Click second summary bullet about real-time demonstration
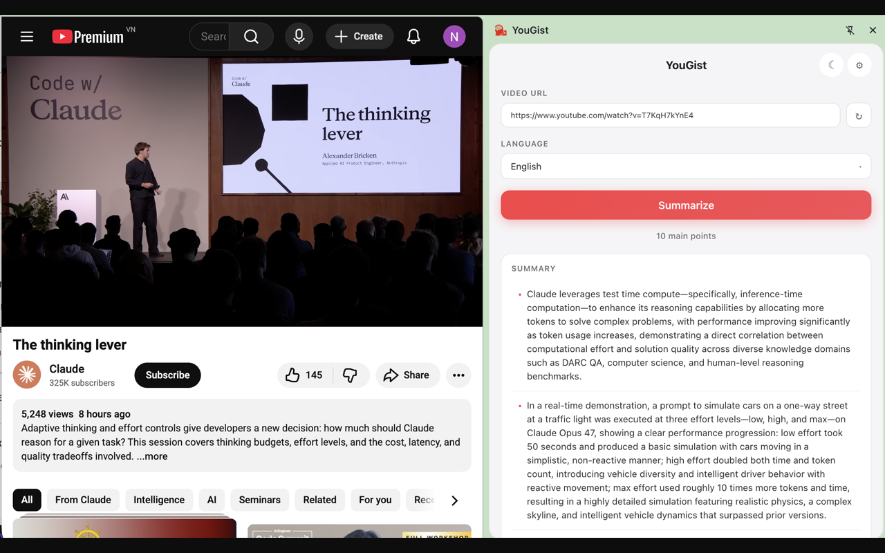 click(689, 460)
